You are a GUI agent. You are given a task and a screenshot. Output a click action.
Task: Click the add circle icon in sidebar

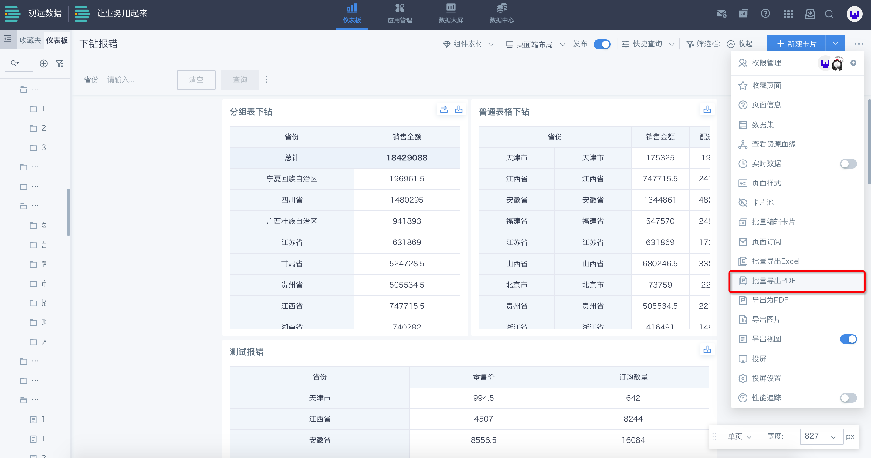coord(44,64)
